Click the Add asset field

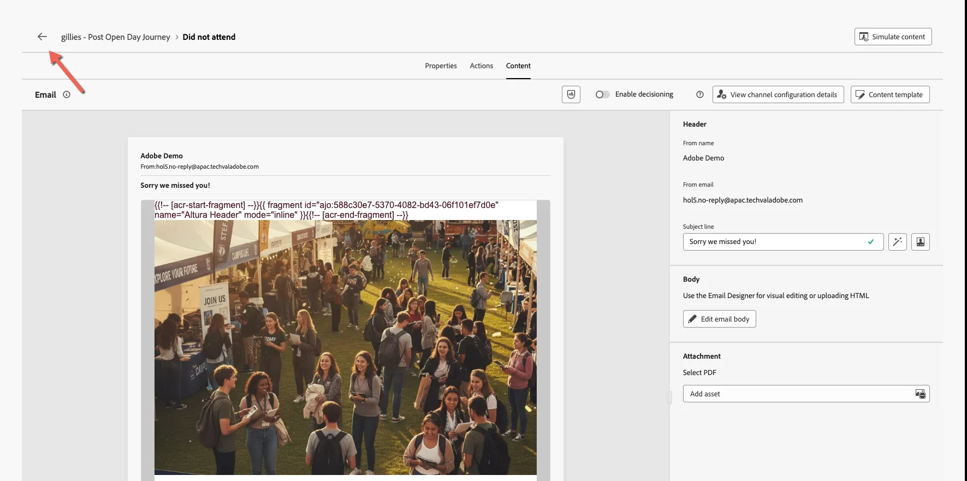[806, 394]
